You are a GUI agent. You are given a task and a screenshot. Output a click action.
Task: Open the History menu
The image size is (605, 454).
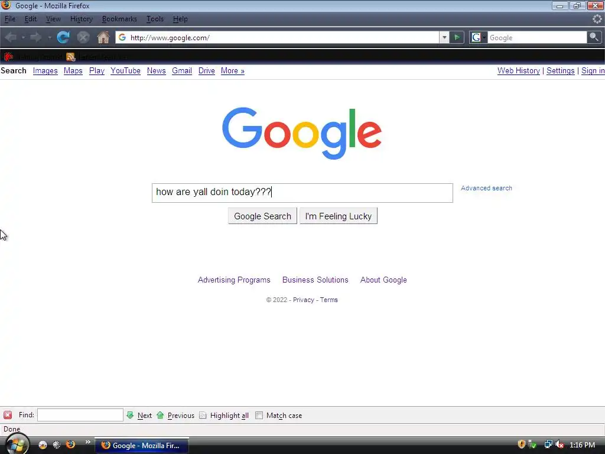tap(82, 19)
